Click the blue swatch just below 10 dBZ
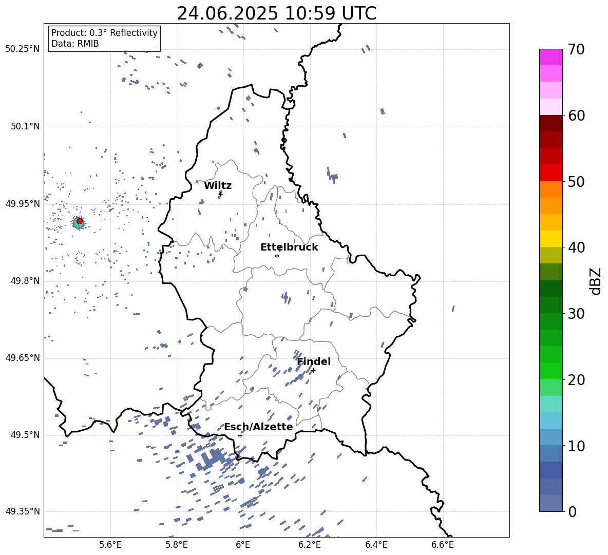The image size is (608, 555). point(550,453)
